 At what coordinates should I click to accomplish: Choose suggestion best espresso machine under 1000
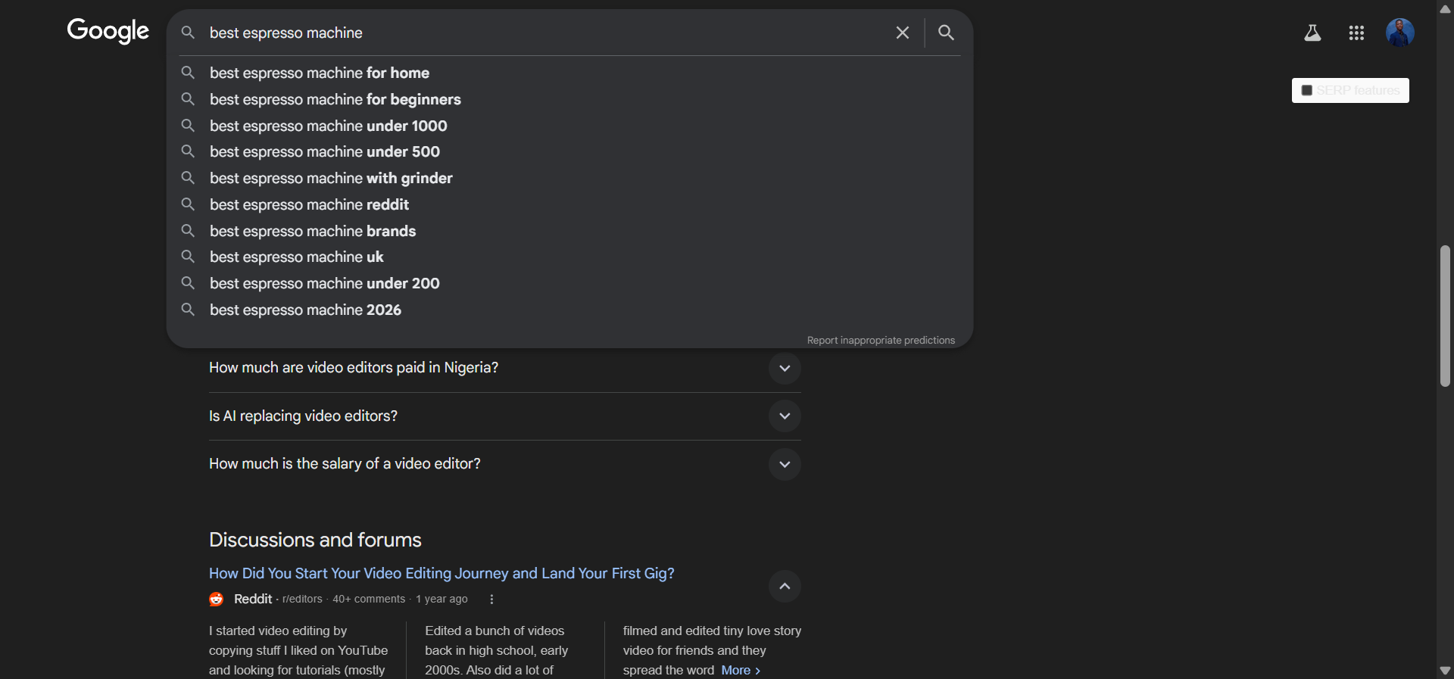click(569, 126)
